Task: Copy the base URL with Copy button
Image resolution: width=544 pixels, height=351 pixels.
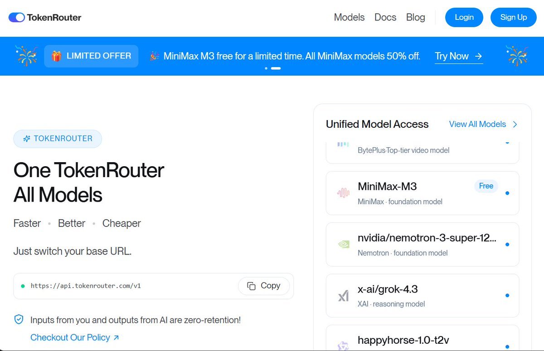Action: pyautogui.click(x=264, y=286)
